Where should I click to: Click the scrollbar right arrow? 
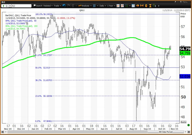(185, 132)
